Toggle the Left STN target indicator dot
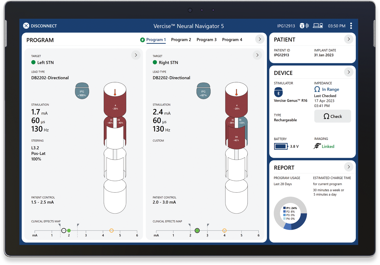Image resolution: width=380 pixels, height=265 pixels. click(x=33, y=62)
